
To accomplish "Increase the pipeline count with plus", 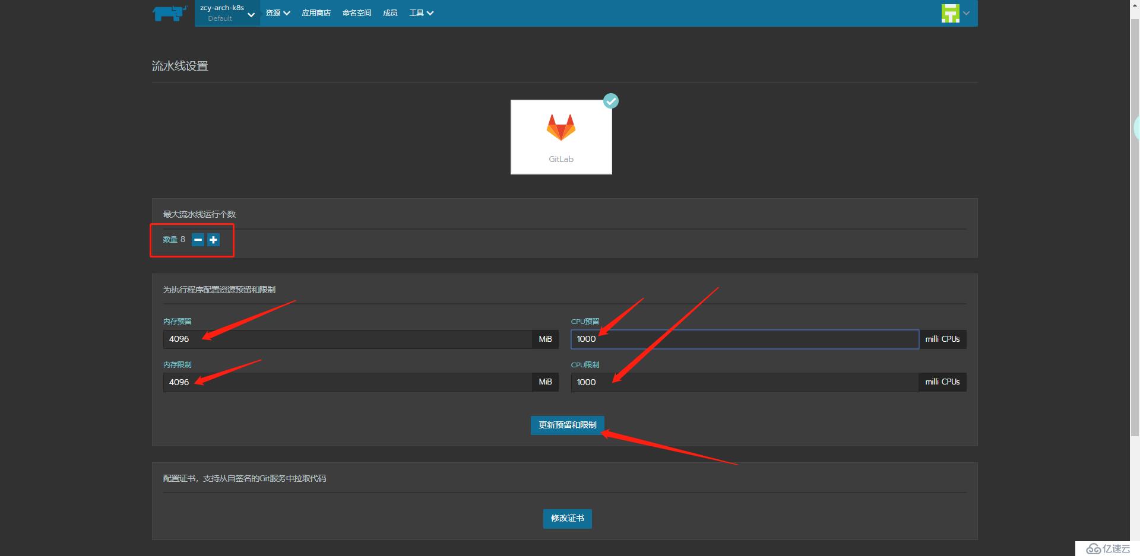I will point(214,240).
